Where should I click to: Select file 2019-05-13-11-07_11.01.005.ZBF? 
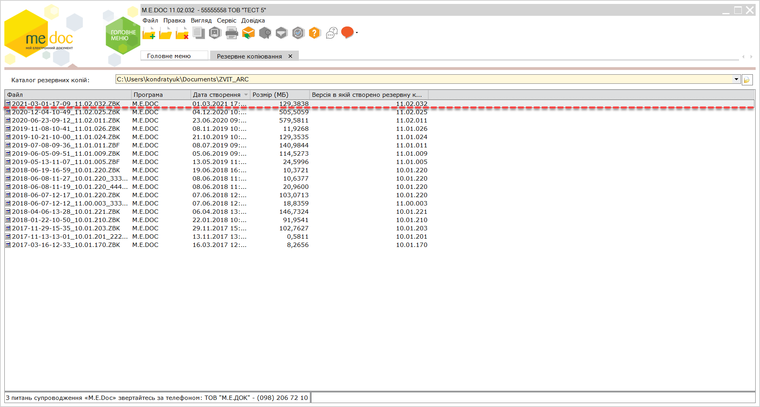pyautogui.click(x=66, y=162)
